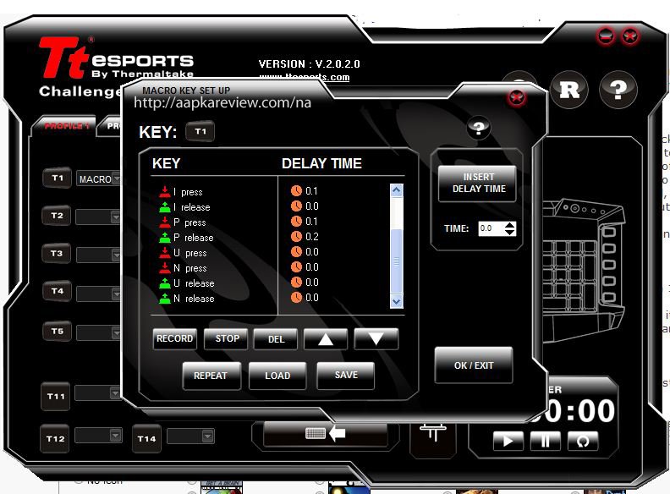Click the T5 key button in main window
670x494 pixels.
pos(58,332)
